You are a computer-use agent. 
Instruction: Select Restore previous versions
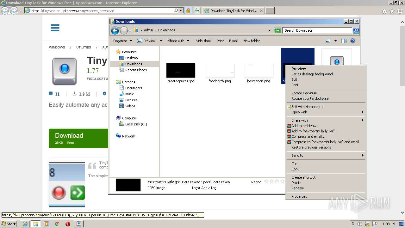point(326,147)
